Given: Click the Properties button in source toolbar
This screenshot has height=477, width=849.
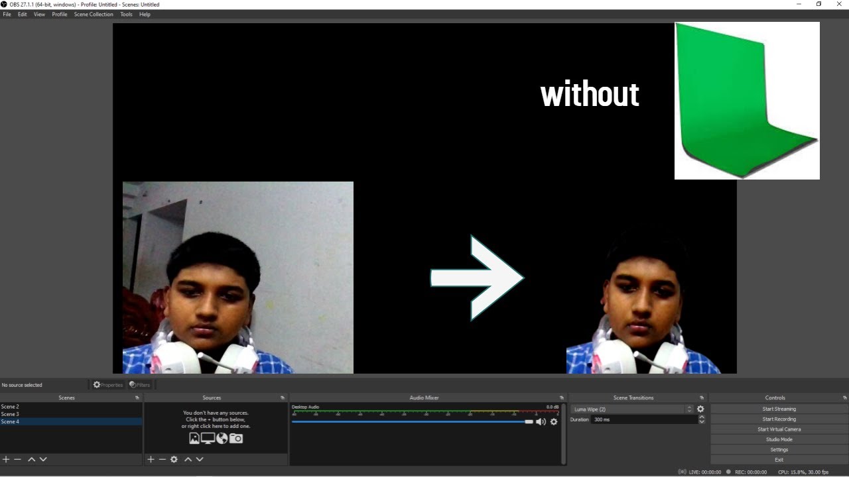Looking at the screenshot, I should coord(108,385).
